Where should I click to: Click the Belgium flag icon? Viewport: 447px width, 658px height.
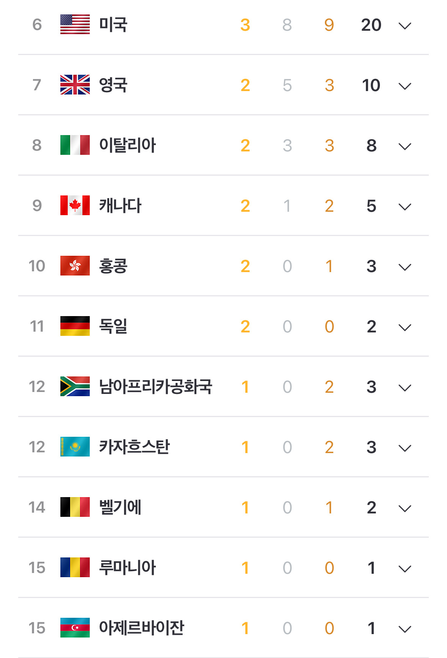[x=75, y=507]
